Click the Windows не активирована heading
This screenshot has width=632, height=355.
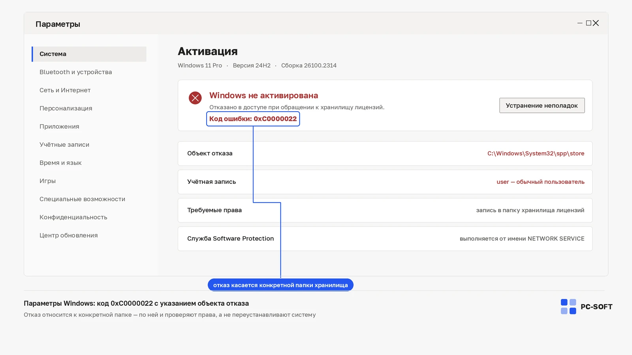tap(263, 95)
